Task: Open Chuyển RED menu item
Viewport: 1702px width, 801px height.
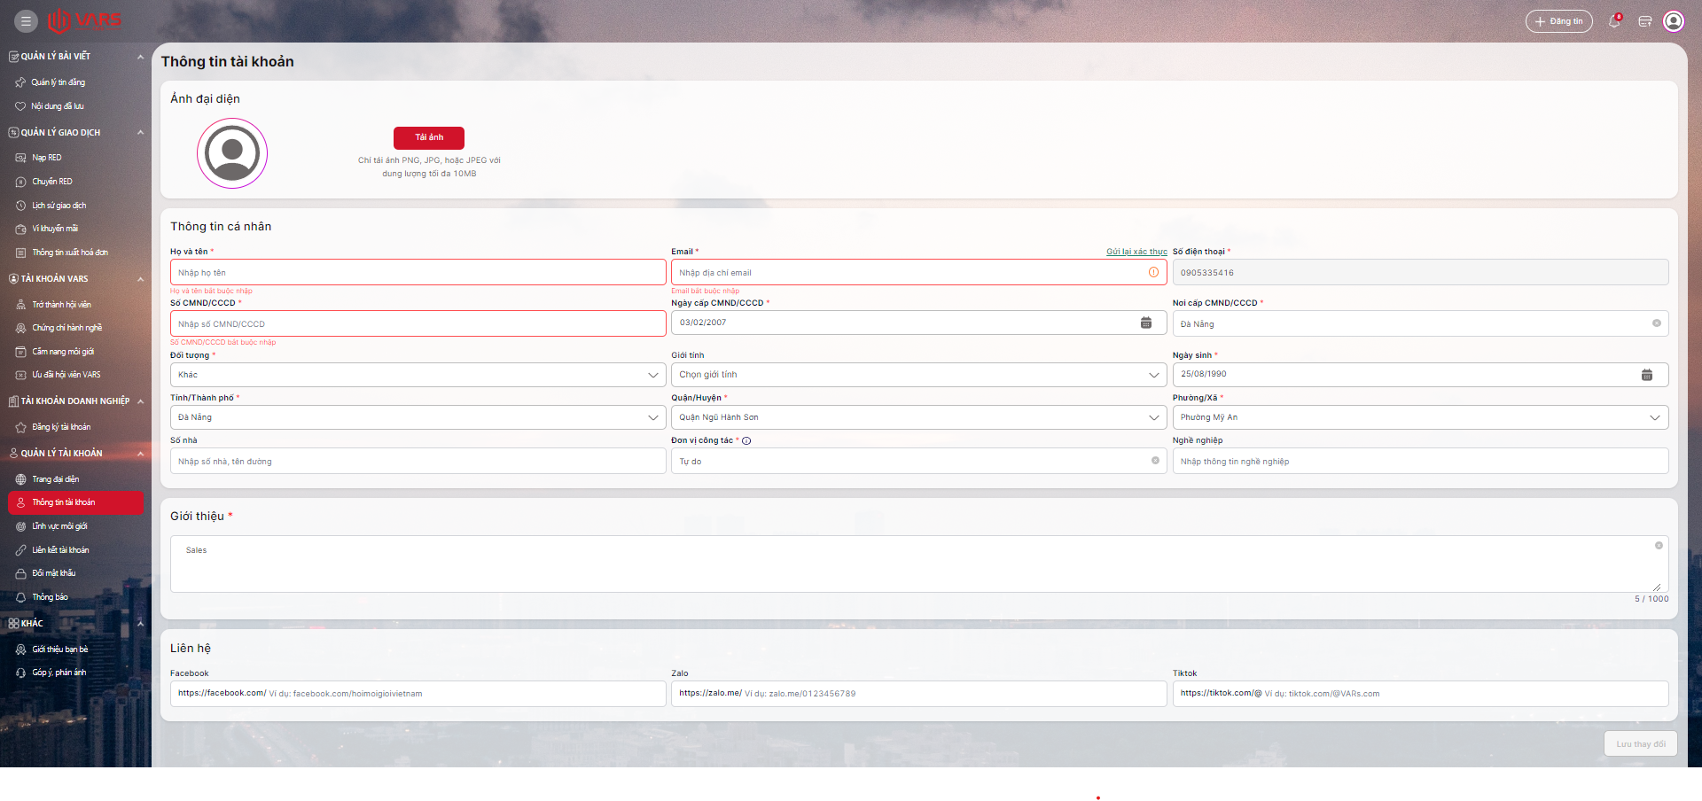Action: (x=52, y=182)
